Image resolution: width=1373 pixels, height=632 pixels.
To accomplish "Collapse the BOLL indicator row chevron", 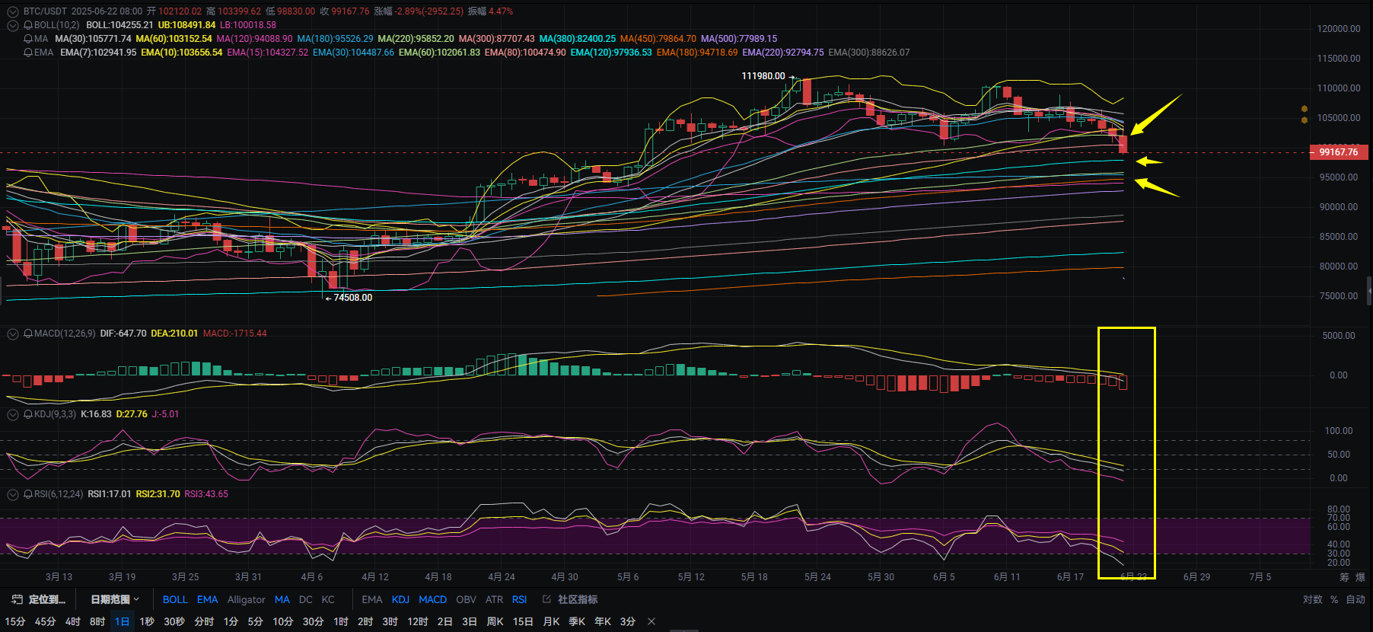I will pos(13,25).
